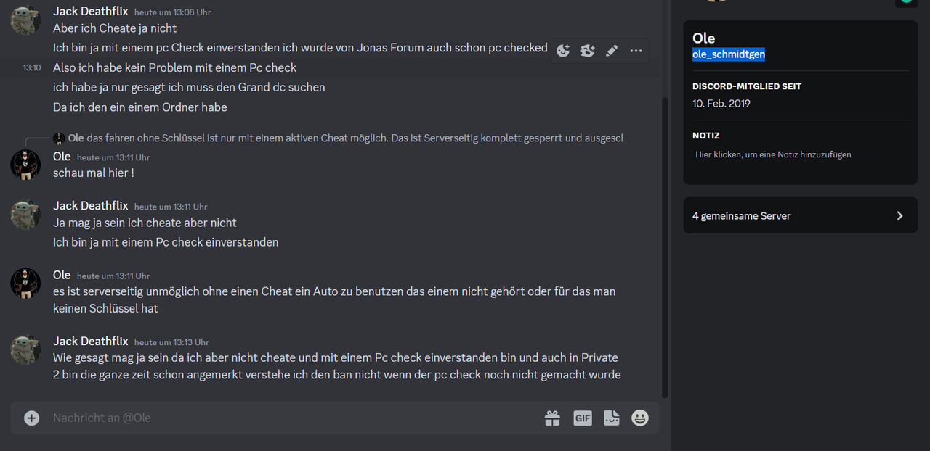Open the sticker picker
This screenshot has height=451, width=930.
coord(612,418)
